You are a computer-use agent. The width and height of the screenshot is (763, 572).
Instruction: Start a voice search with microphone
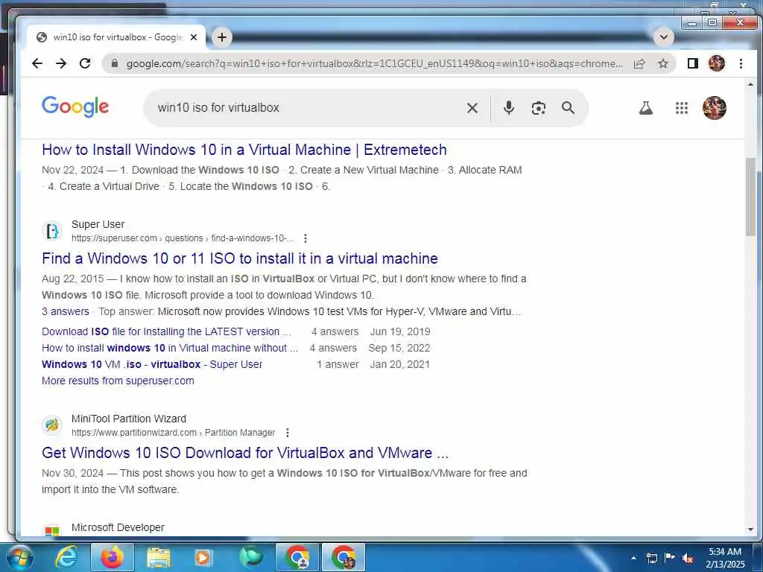(508, 108)
